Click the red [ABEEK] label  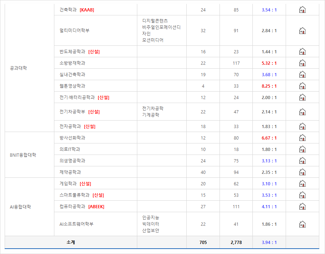[x=96, y=207]
